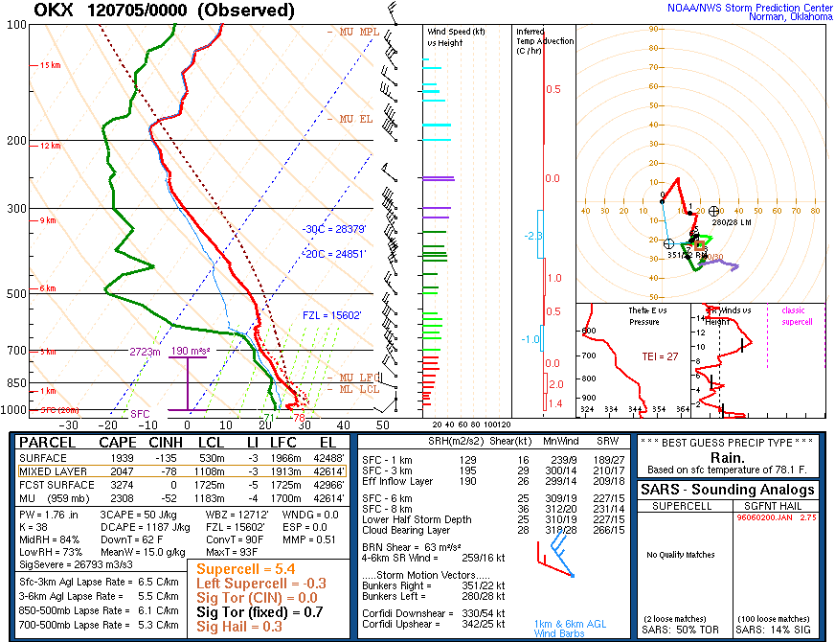
Task: Click the TEI = 27 label
Action: tap(660, 356)
